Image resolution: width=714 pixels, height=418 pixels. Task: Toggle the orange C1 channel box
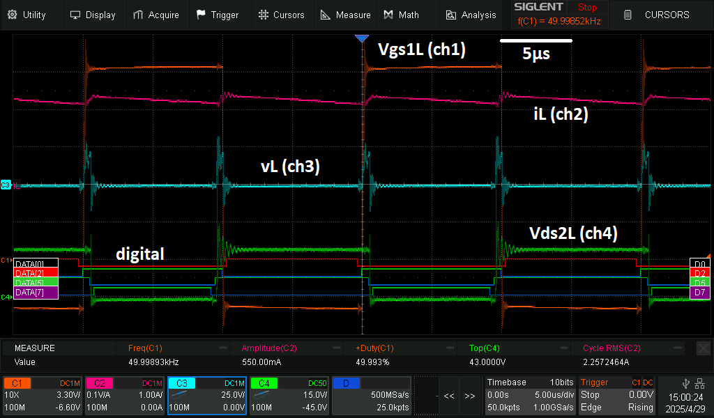click(42, 395)
